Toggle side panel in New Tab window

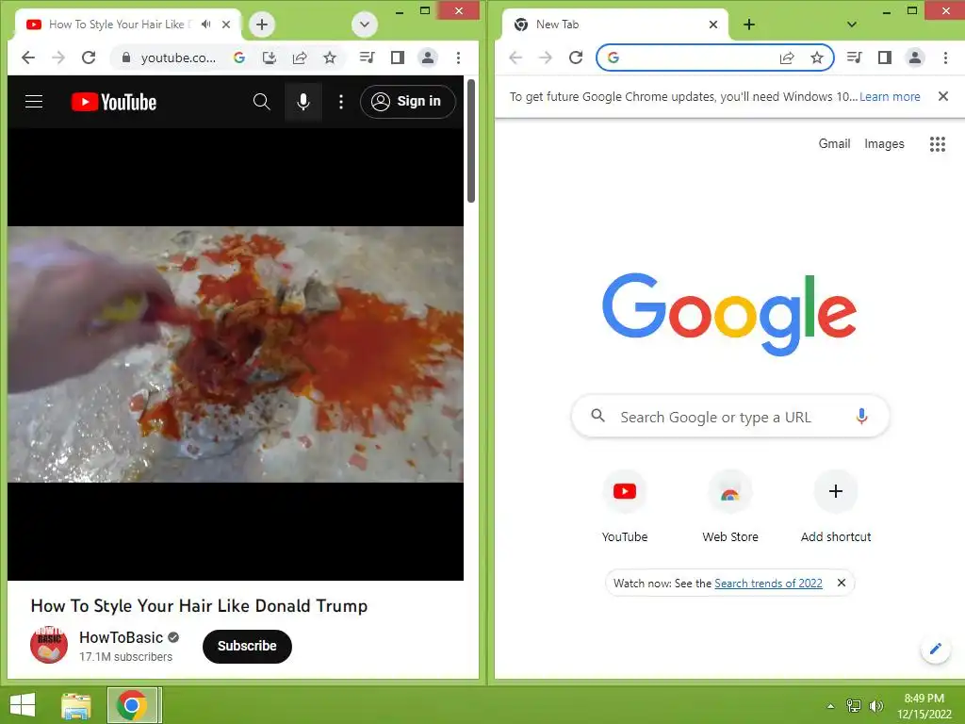coord(885,58)
